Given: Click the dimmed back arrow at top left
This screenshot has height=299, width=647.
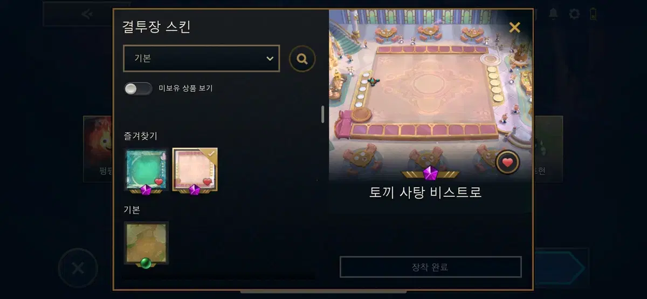Looking at the screenshot, I should tap(87, 14).
